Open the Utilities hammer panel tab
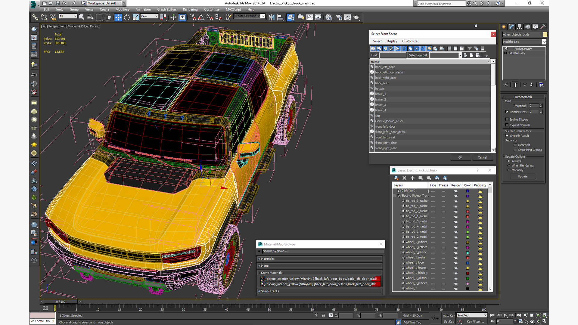This screenshot has height=325, width=578. (543, 27)
